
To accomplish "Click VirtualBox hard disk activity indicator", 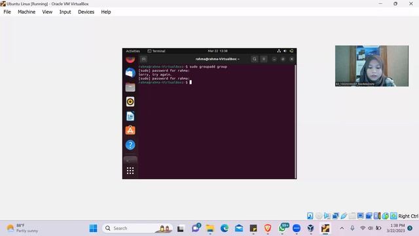I will point(310,216).
